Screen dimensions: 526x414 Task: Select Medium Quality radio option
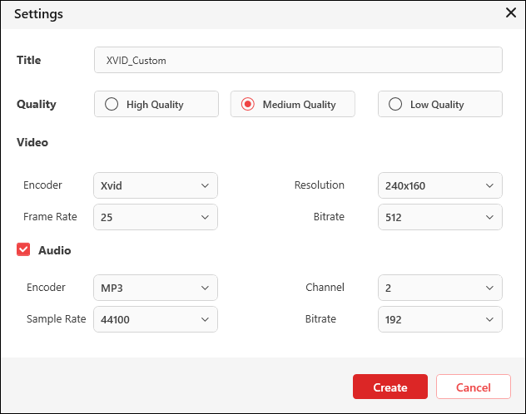point(247,105)
